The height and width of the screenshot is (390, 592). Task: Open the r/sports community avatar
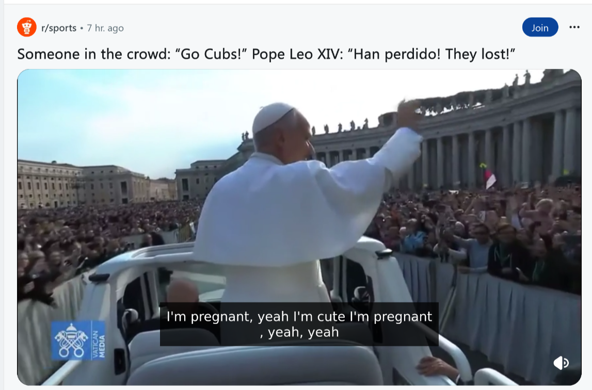tap(27, 27)
